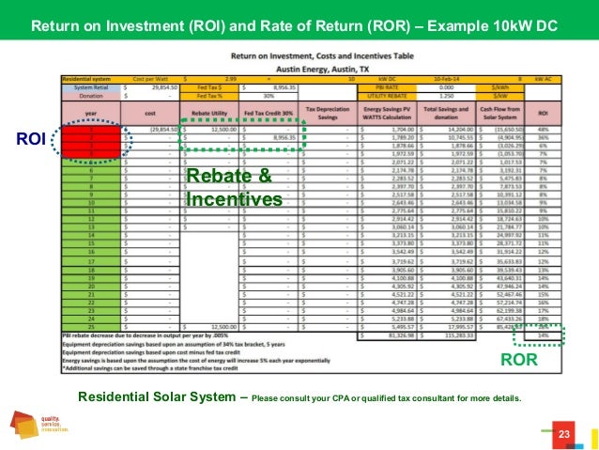Screen dimensions: 599x450
Task: Click the red page number 23 badge
Action: click(564, 434)
